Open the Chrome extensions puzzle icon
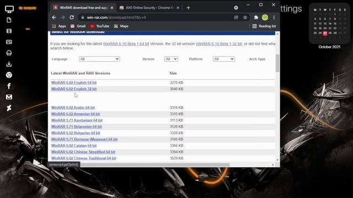353x198 pixels. (x=256, y=17)
